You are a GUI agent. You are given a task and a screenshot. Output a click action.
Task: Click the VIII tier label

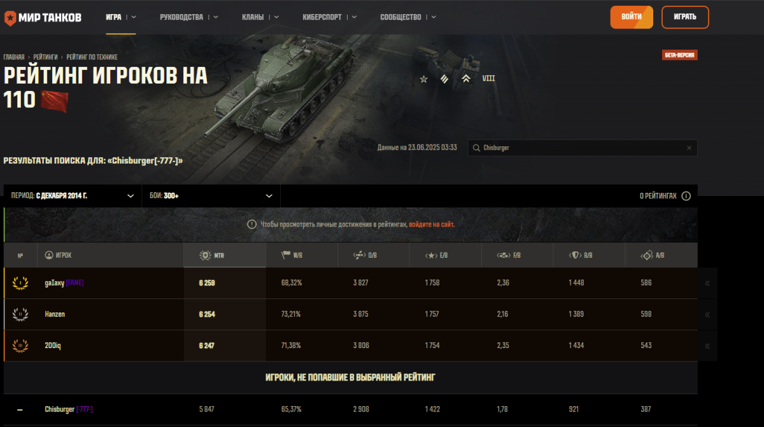(x=488, y=79)
